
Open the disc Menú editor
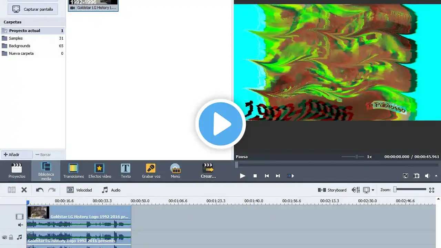point(175,171)
